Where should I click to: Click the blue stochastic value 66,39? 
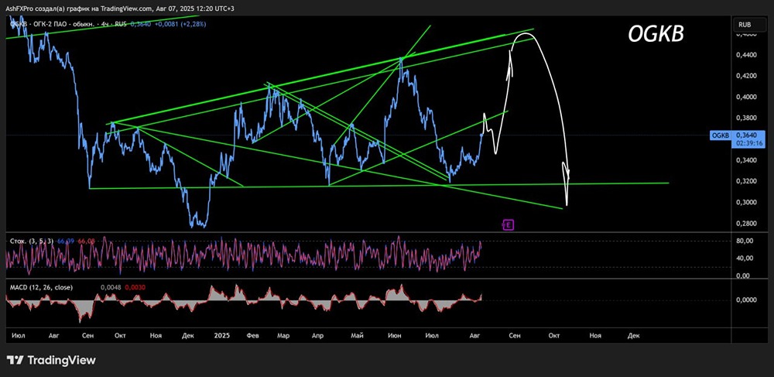[x=65, y=241]
